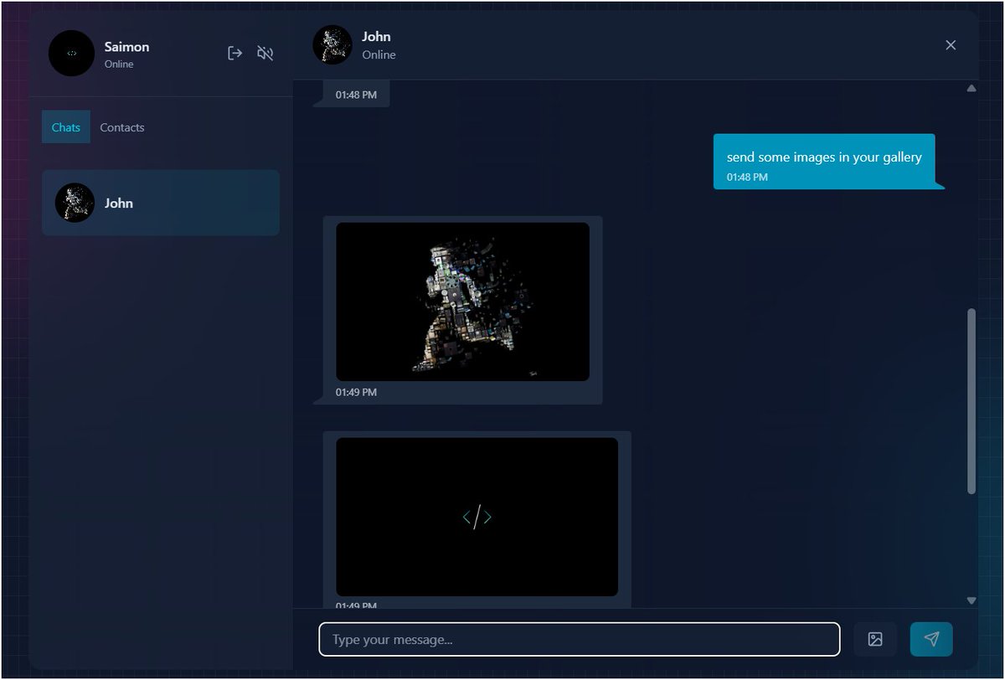Send message with paper plane button
The height and width of the screenshot is (680, 1005).
pyautogui.click(x=931, y=639)
